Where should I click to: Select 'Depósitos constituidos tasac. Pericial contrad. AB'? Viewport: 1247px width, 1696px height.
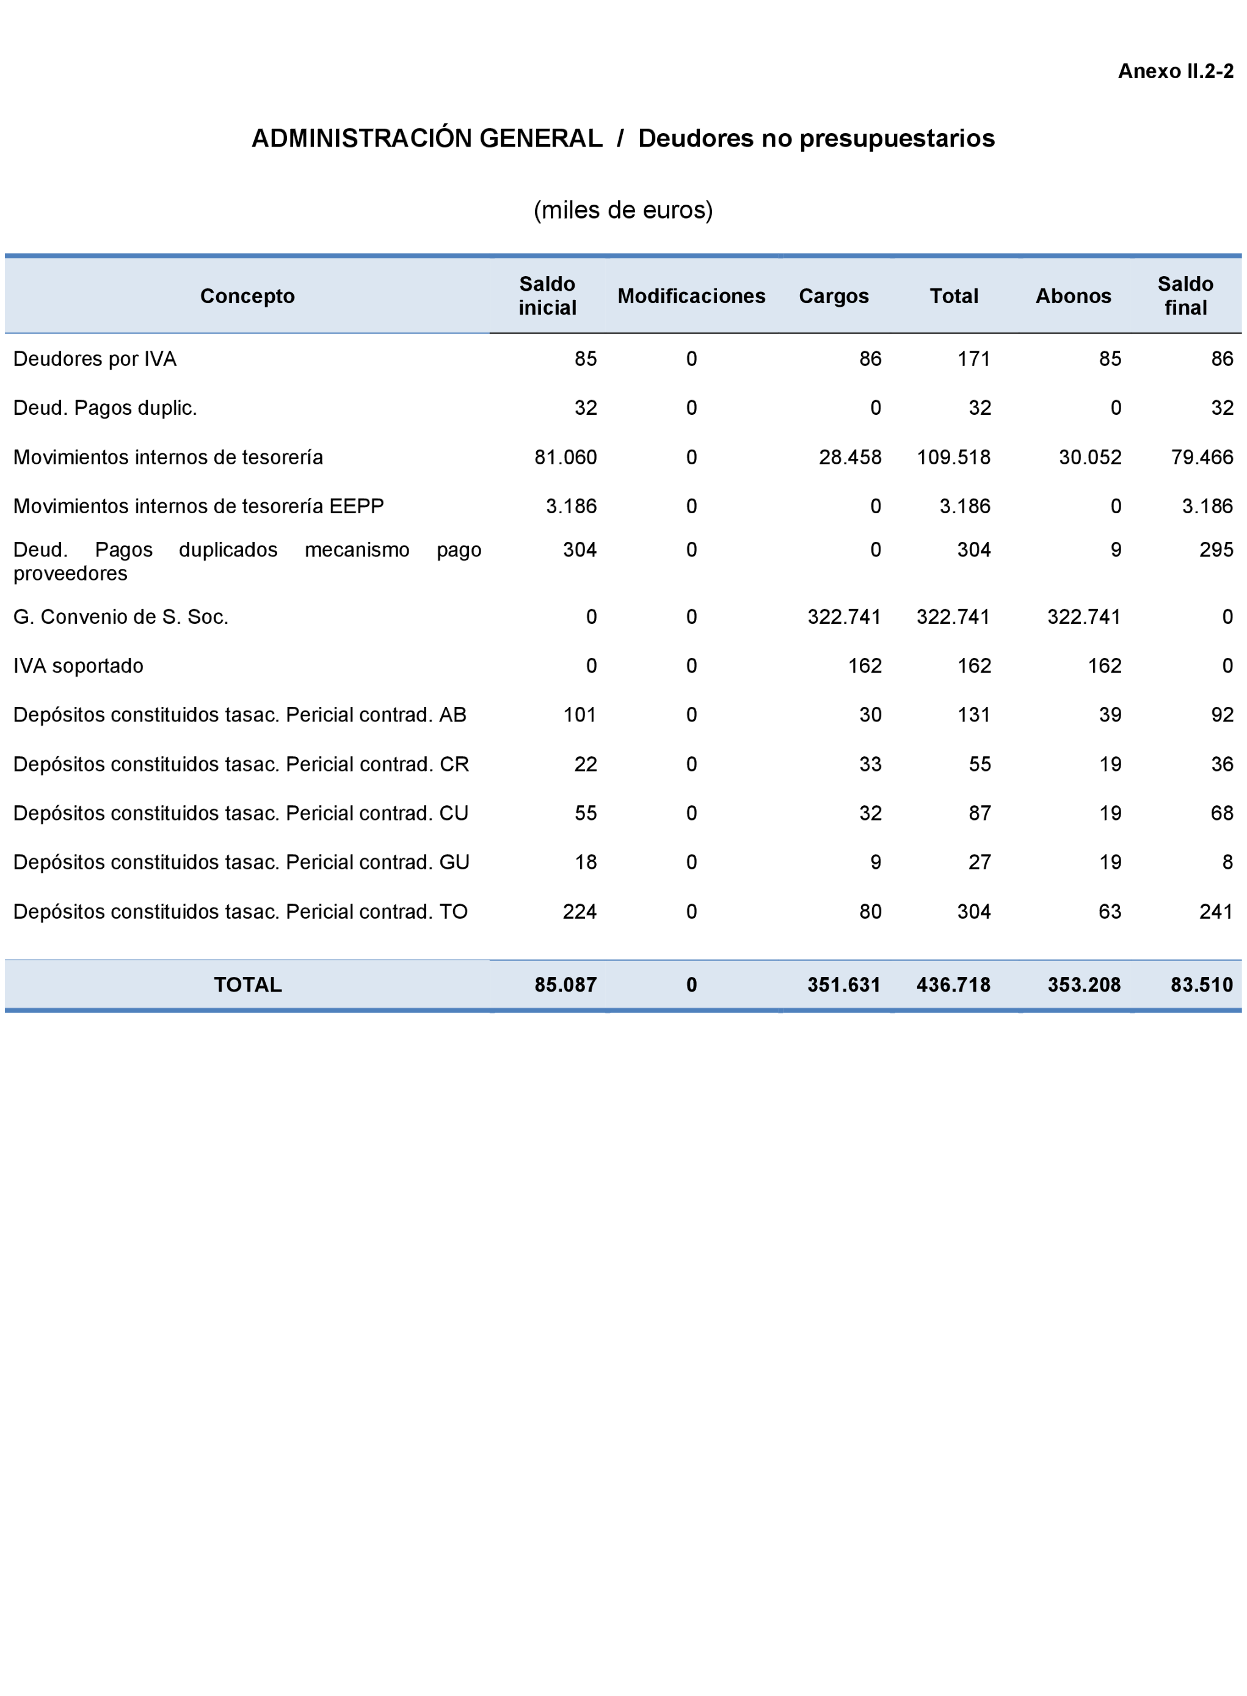point(240,715)
